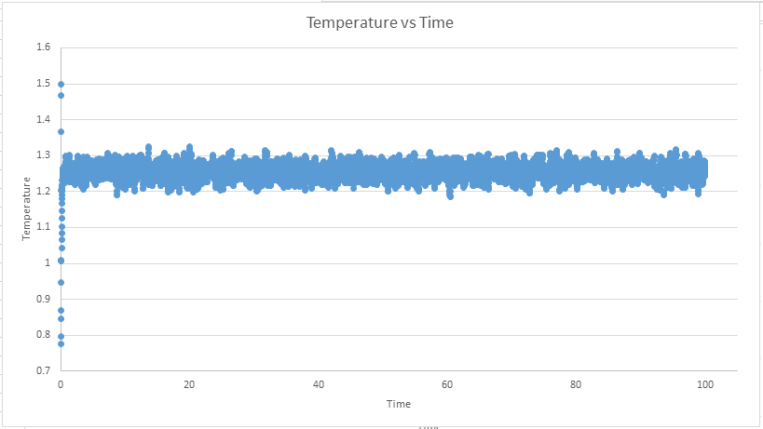Select the 0.7 vertical axis label
This screenshot has width=763, height=429.
43,370
